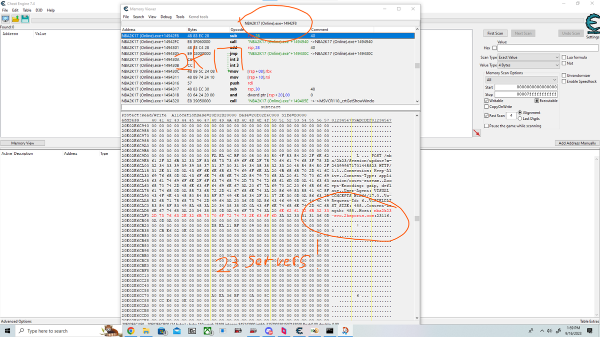Screen dimensions: 600x337
Task: Open the Scan Type dropdown
Action: (528, 57)
